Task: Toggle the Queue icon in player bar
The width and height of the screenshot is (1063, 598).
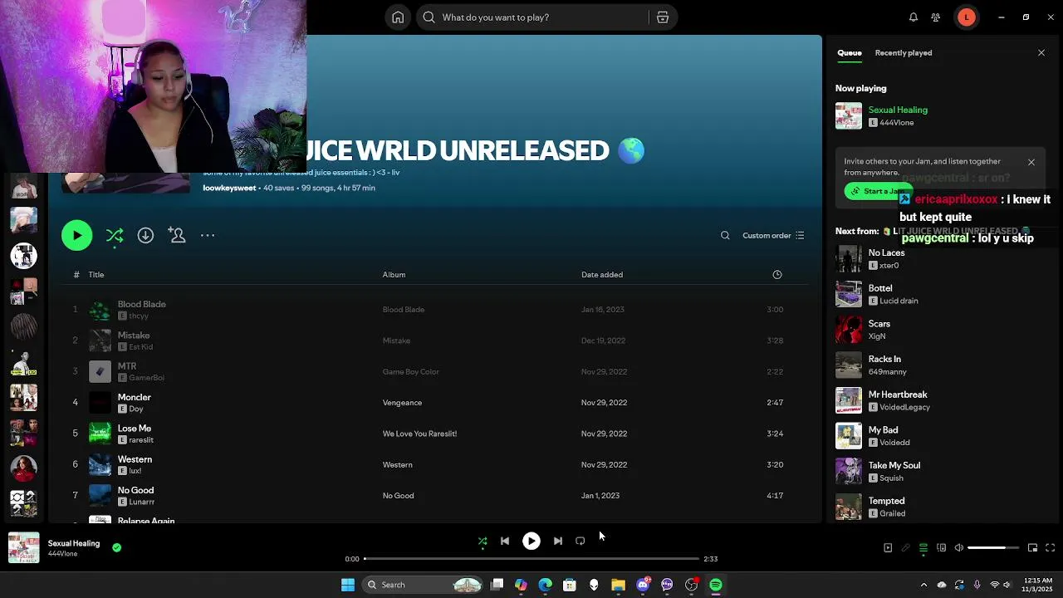Action: point(923,548)
